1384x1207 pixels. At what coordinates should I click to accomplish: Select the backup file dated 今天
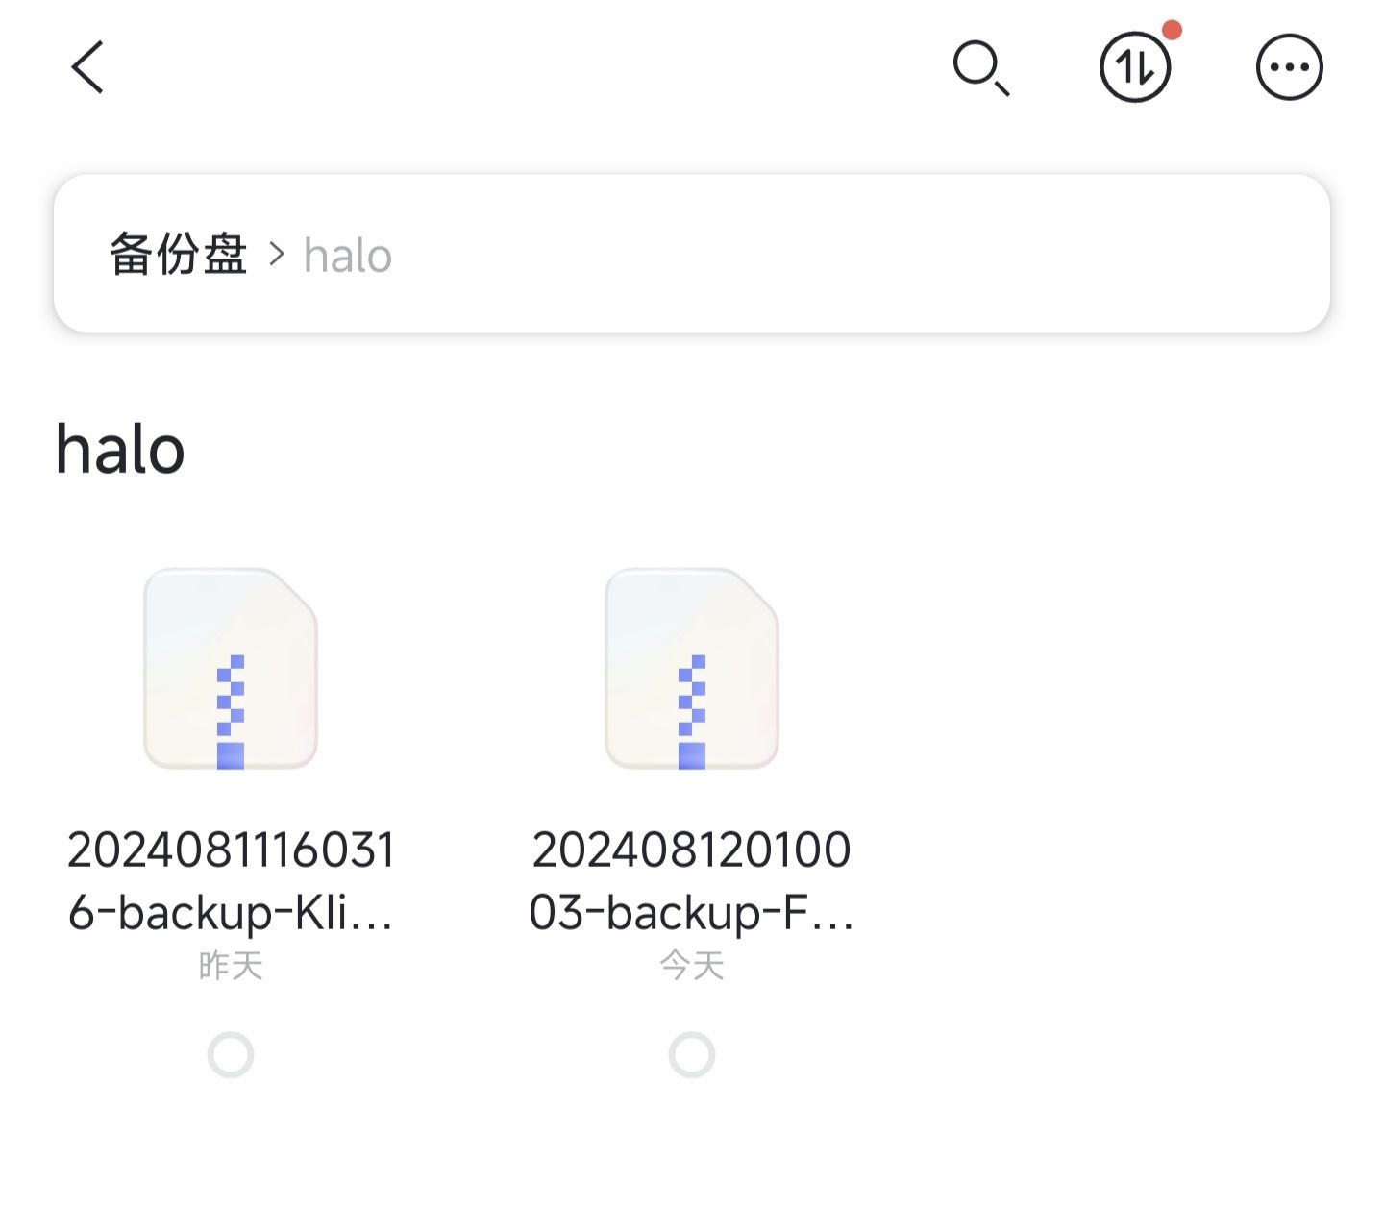[x=692, y=1055]
